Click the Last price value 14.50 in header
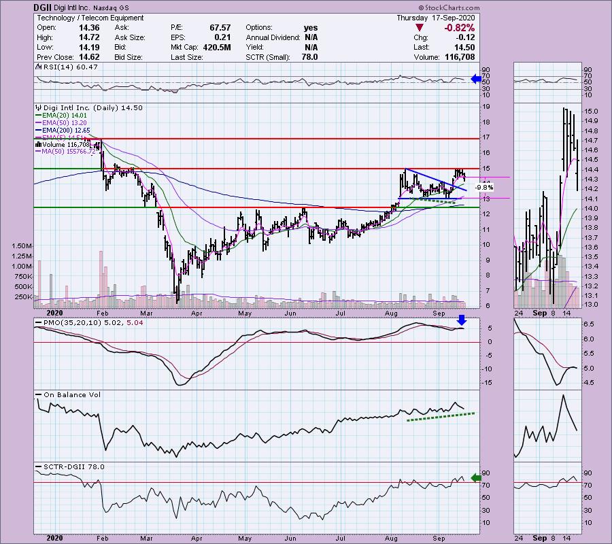This screenshot has width=612, height=544. point(464,47)
